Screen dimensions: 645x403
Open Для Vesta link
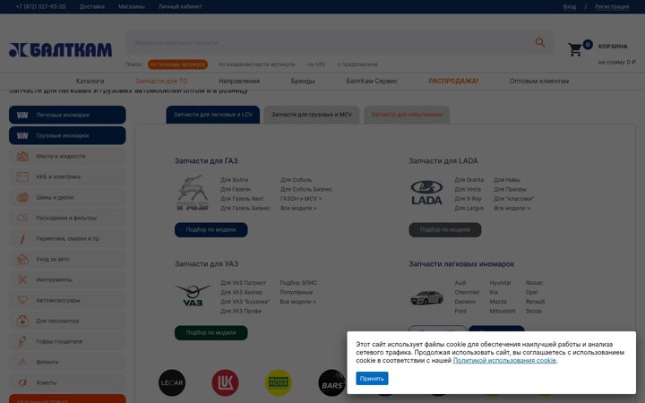click(468, 189)
